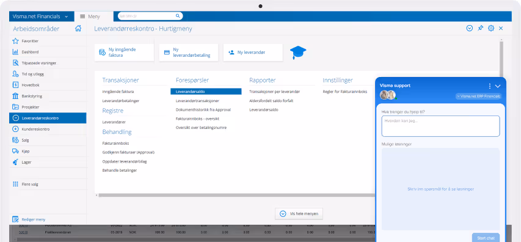
Task: Open the Salg icon
Action: pos(15,140)
